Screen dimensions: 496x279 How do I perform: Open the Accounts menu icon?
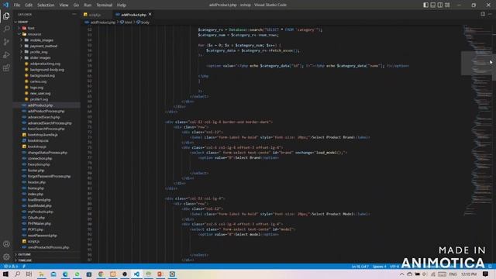(6, 244)
